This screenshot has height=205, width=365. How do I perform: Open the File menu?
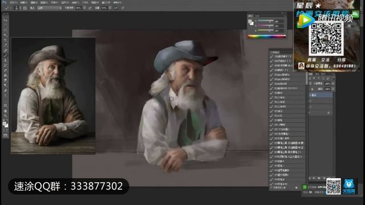pos(14,2)
